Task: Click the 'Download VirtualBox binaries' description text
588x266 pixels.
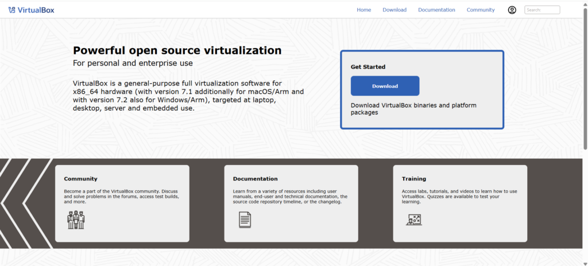Action: (x=413, y=109)
